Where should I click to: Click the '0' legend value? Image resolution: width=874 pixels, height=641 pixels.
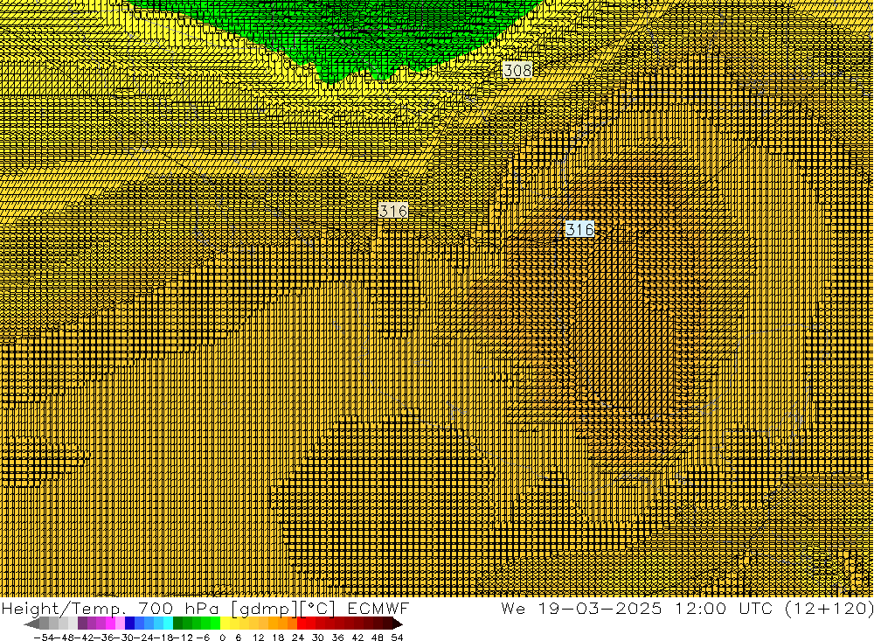point(222,638)
